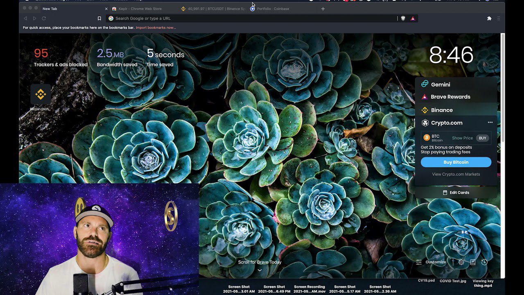Select desktop file Screen Recording 2021-05...AM.mov
524x295 pixels.
[309, 289]
